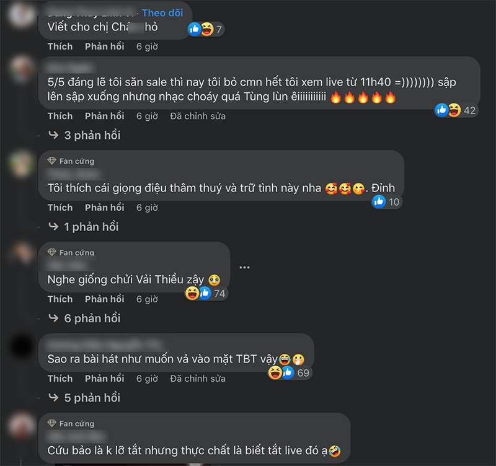View the 74 reactions on the Vải Thiều comment

pos(206,293)
